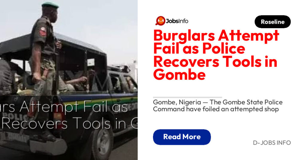
Task: Click the word Gombe in red headline
Action: click(179, 75)
